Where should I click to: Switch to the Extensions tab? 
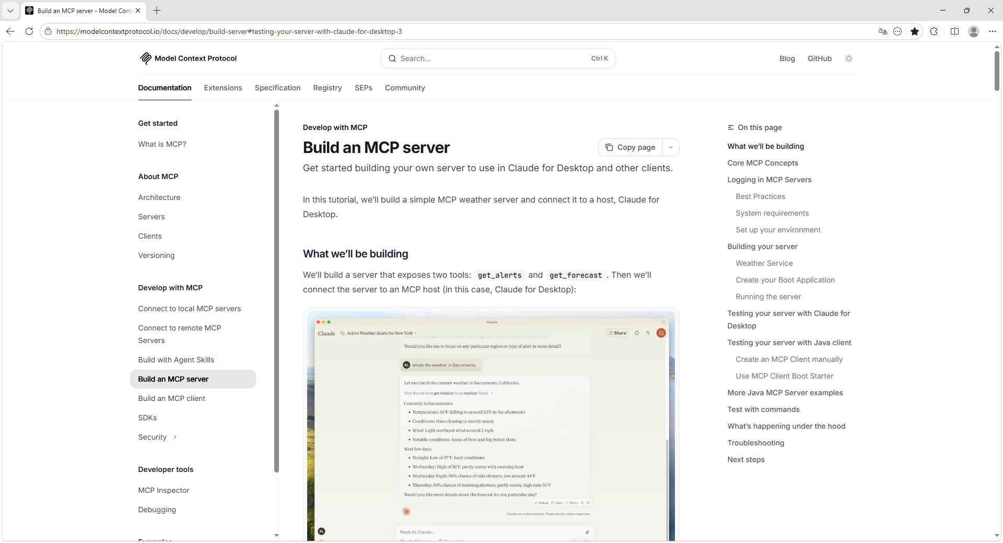pos(223,88)
